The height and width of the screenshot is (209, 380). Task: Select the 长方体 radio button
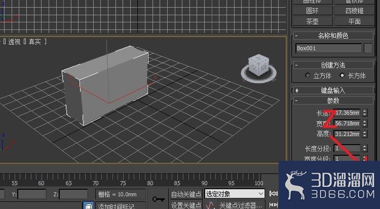pos(342,75)
